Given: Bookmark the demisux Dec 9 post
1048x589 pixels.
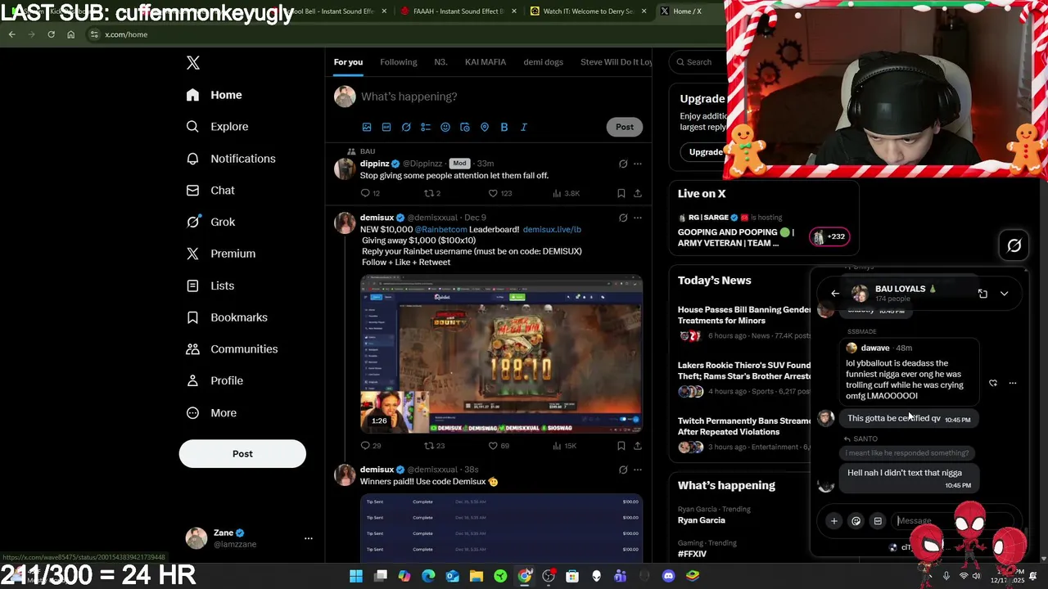Looking at the screenshot, I should [x=621, y=446].
